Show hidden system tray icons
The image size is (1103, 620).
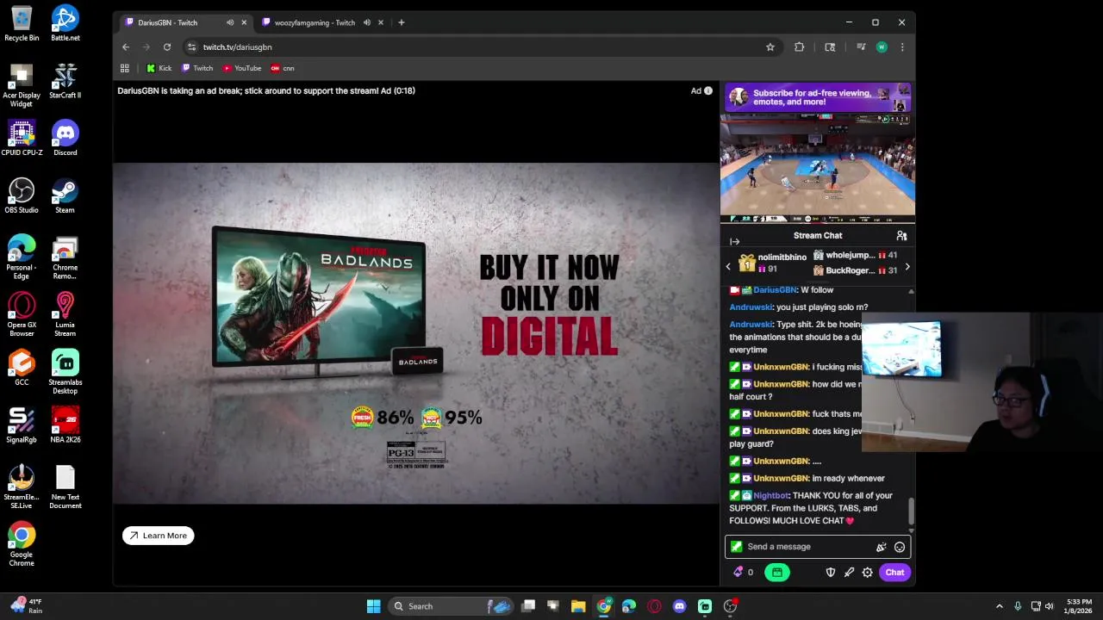1000,606
